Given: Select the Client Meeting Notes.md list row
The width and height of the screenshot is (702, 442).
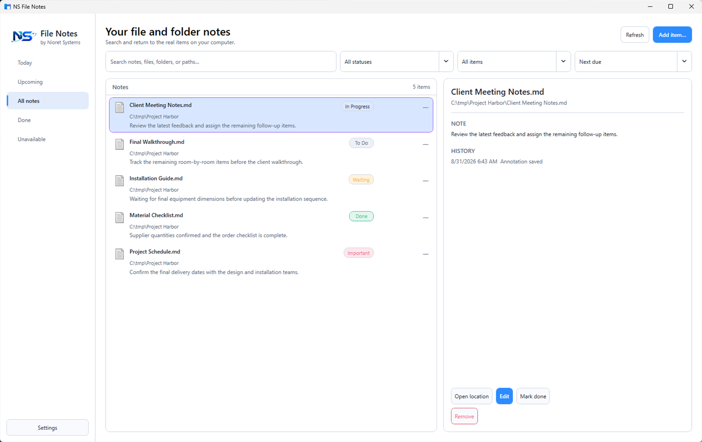Looking at the screenshot, I should 271,115.
